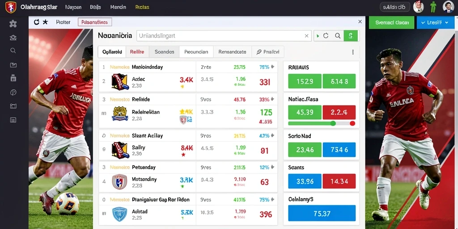Open the three-dot options menu
This screenshot has width=458, height=229.
[353, 52]
